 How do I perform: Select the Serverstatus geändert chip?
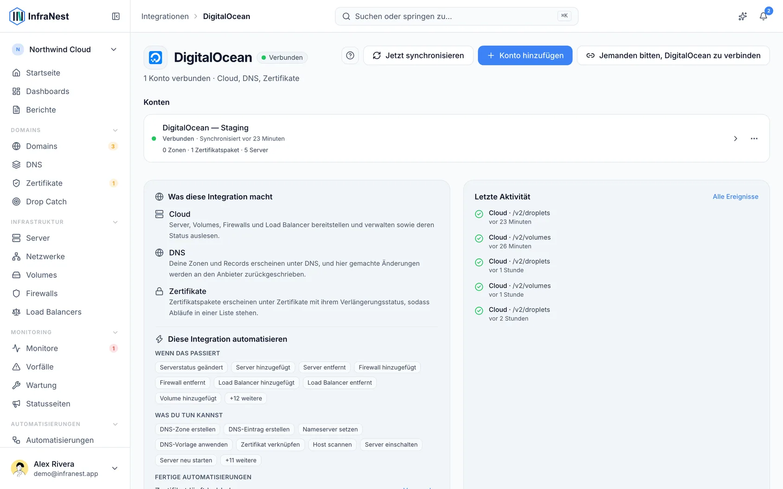[191, 368]
